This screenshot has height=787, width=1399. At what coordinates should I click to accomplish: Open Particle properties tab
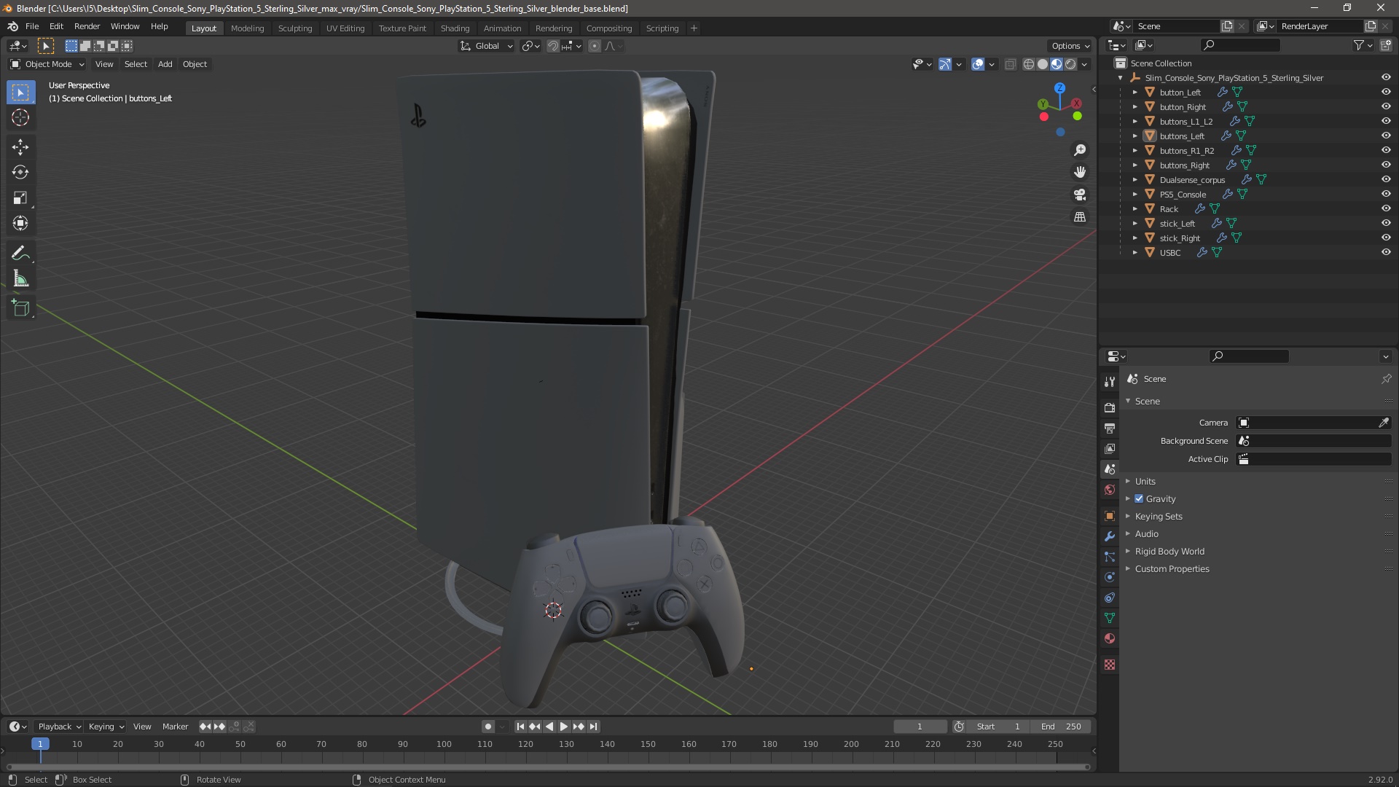tap(1110, 557)
